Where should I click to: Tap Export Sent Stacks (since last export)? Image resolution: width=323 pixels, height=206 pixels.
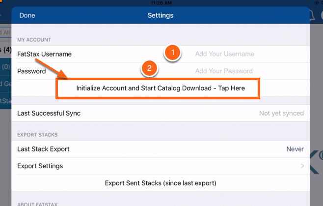161,183
